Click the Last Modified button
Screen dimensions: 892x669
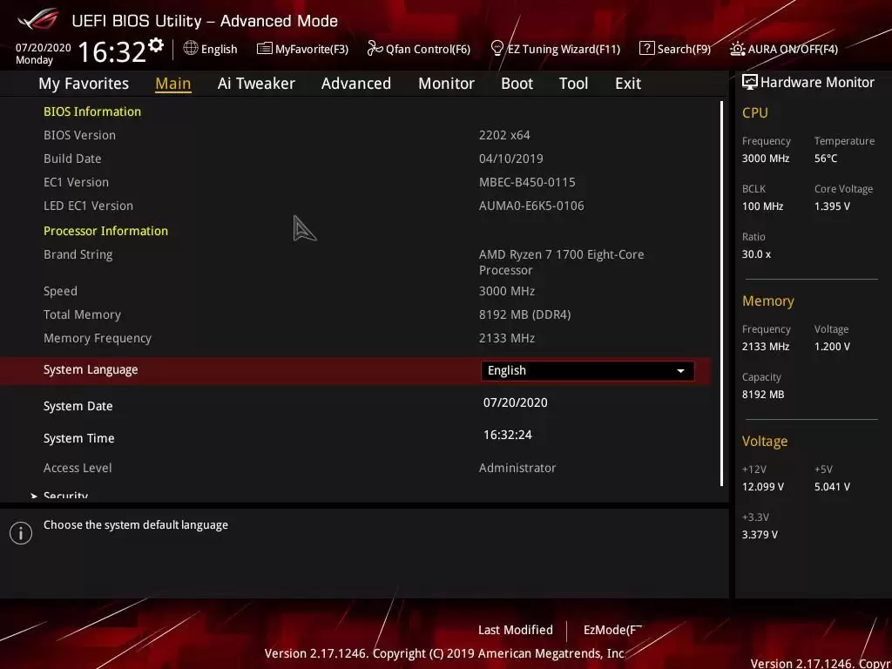pyautogui.click(x=515, y=630)
